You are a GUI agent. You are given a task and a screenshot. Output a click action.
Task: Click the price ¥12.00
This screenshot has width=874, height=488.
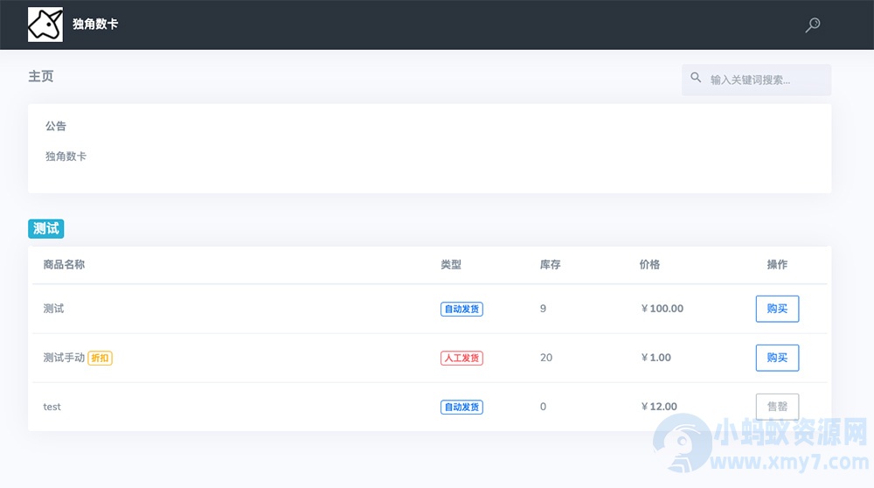pyautogui.click(x=659, y=407)
